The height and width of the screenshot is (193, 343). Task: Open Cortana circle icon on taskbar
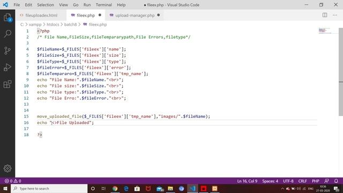point(93,188)
